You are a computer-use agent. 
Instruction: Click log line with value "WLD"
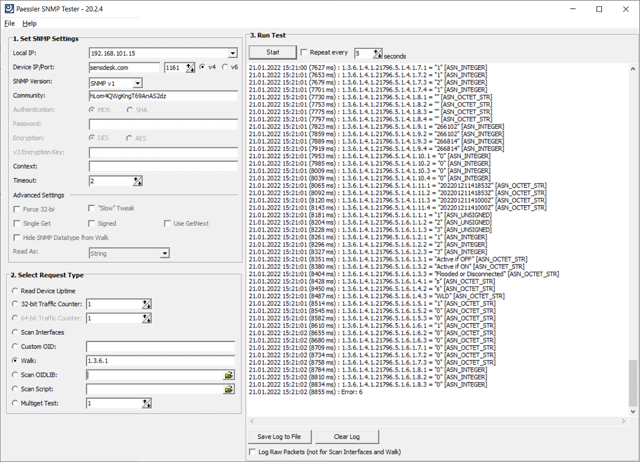pos(377,297)
